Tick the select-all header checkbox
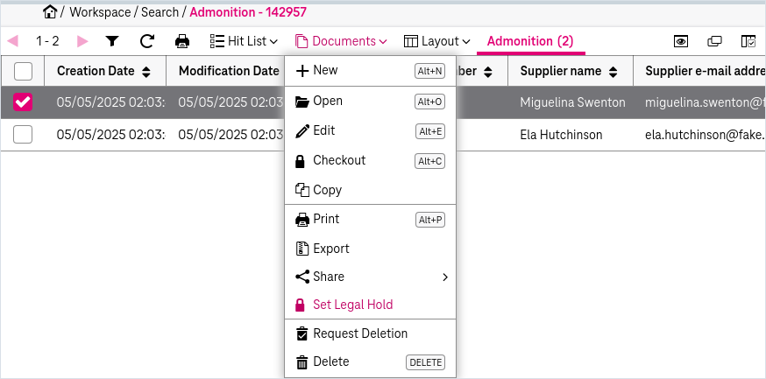The width and height of the screenshot is (766, 379). [23, 72]
